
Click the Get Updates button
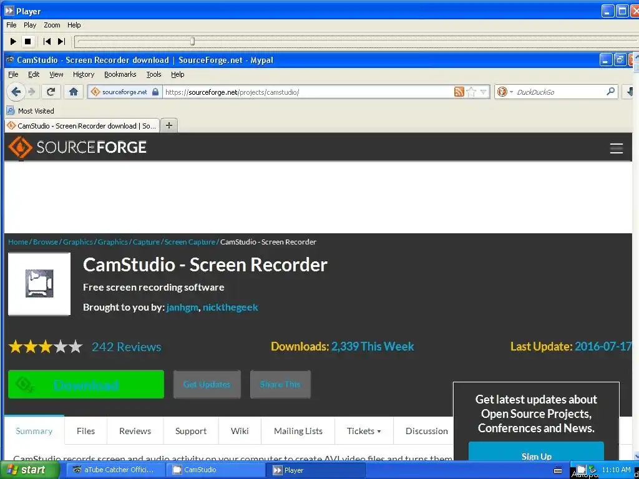[207, 384]
